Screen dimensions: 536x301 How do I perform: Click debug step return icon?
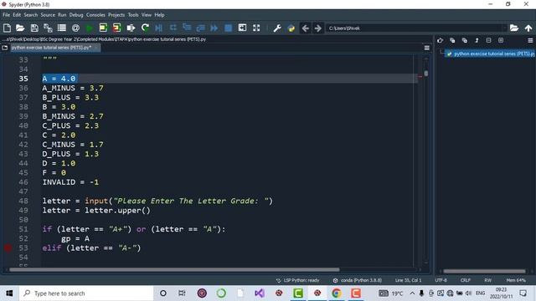point(201,28)
